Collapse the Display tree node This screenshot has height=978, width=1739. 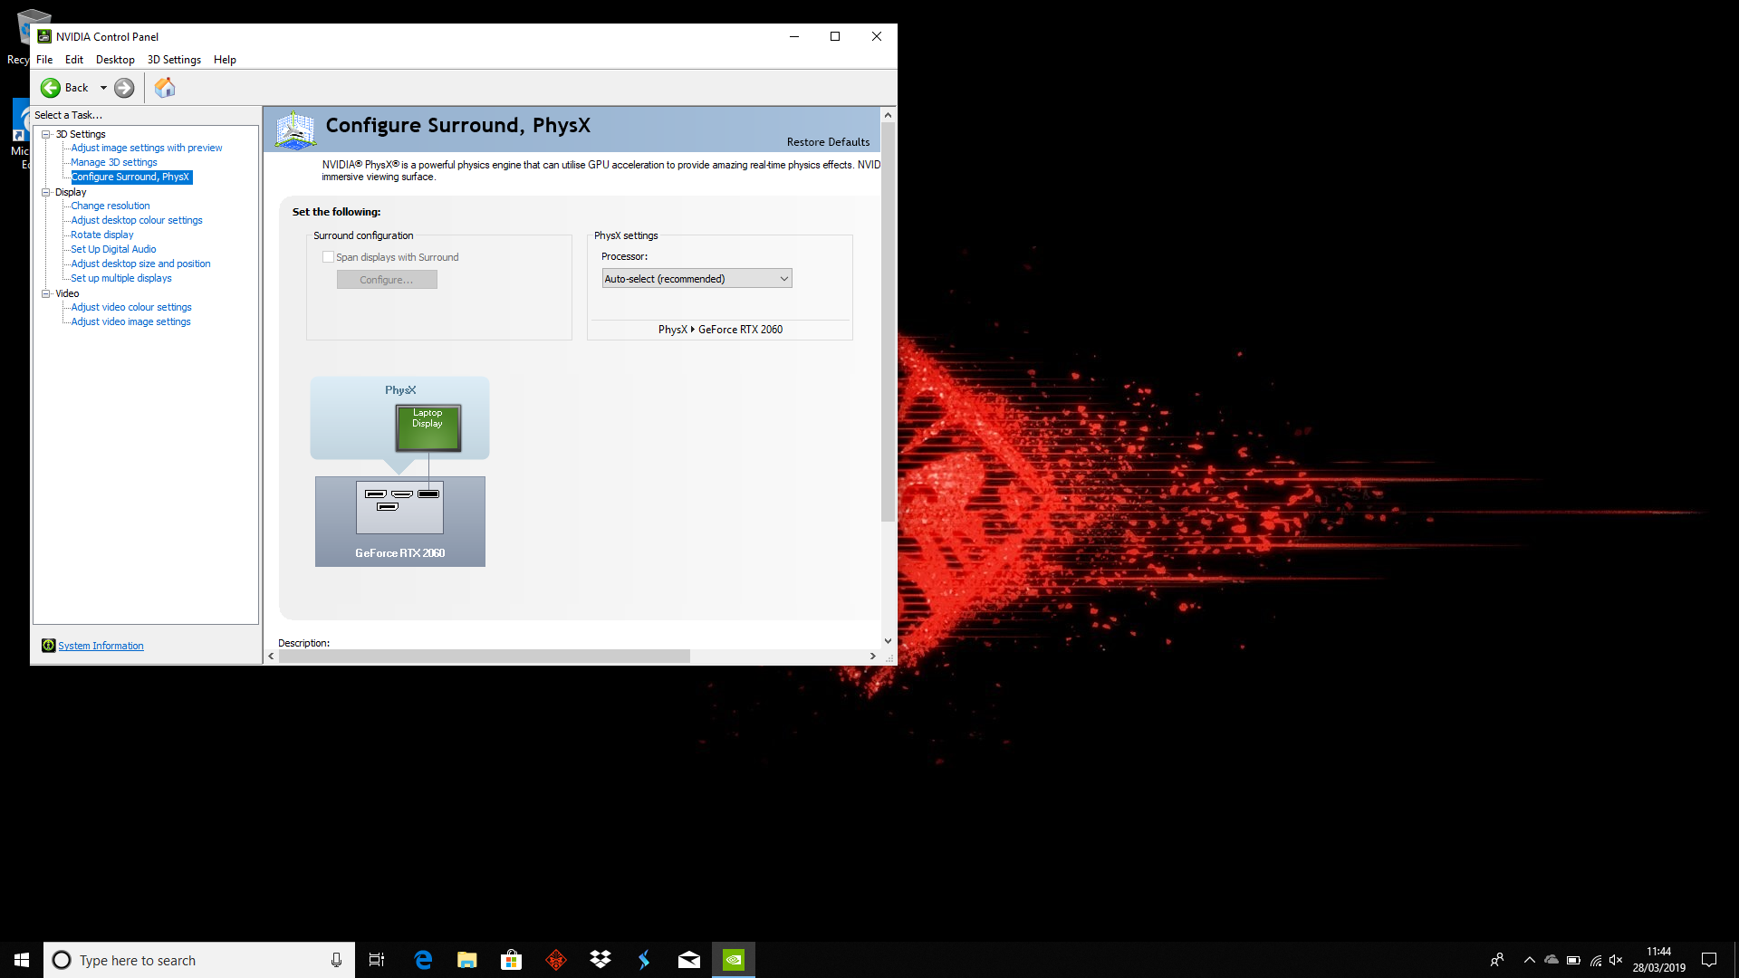pyautogui.click(x=45, y=192)
